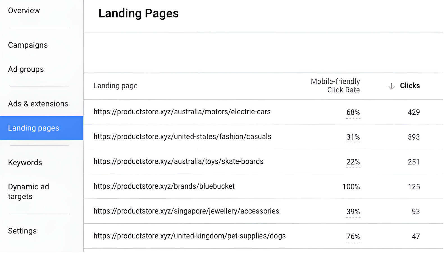
Task: Click the Clicks column header
Action: point(410,86)
